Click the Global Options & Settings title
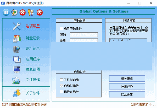This screenshot has height=108, width=157. coord(104,11)
